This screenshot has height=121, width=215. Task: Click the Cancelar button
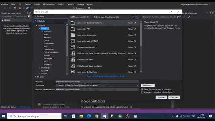[174, 97]
